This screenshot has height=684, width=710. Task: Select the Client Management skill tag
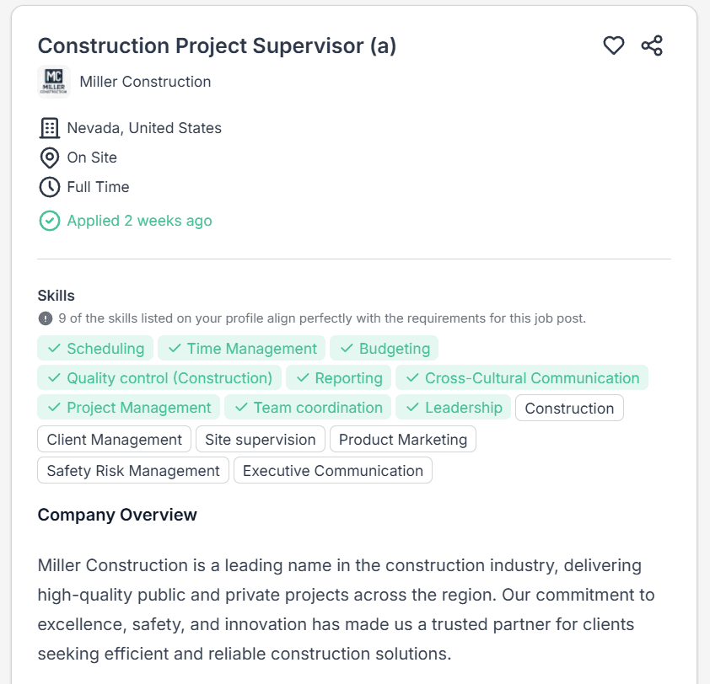114,439
